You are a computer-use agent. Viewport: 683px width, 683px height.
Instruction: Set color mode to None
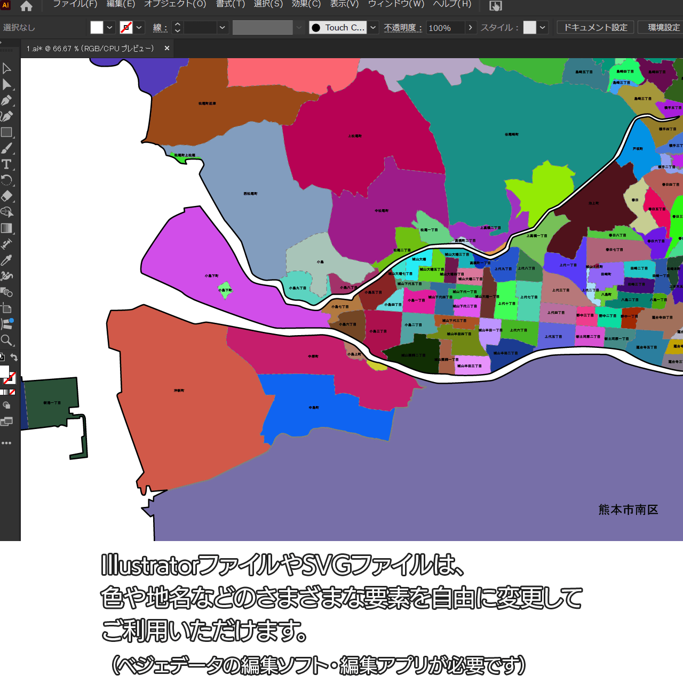coord(12,392)
